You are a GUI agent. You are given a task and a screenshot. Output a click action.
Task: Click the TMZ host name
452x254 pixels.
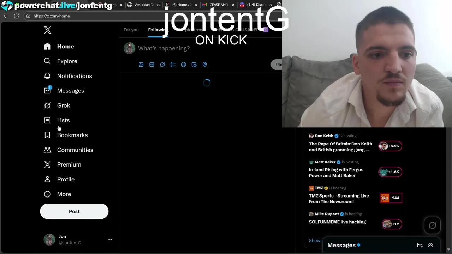click(319, 188)
